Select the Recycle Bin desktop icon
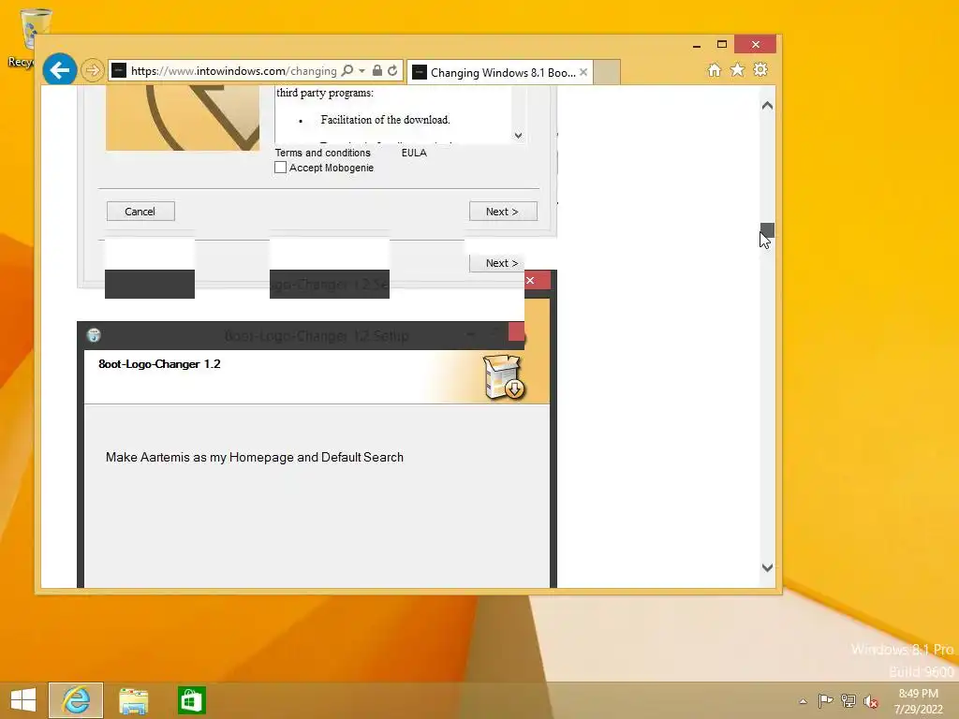The image size is (959, 719). click(x=31, y=37)
